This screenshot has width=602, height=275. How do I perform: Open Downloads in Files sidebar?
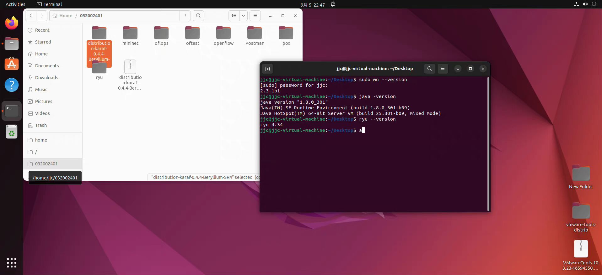pyautogui.click(x=53, y=78)
